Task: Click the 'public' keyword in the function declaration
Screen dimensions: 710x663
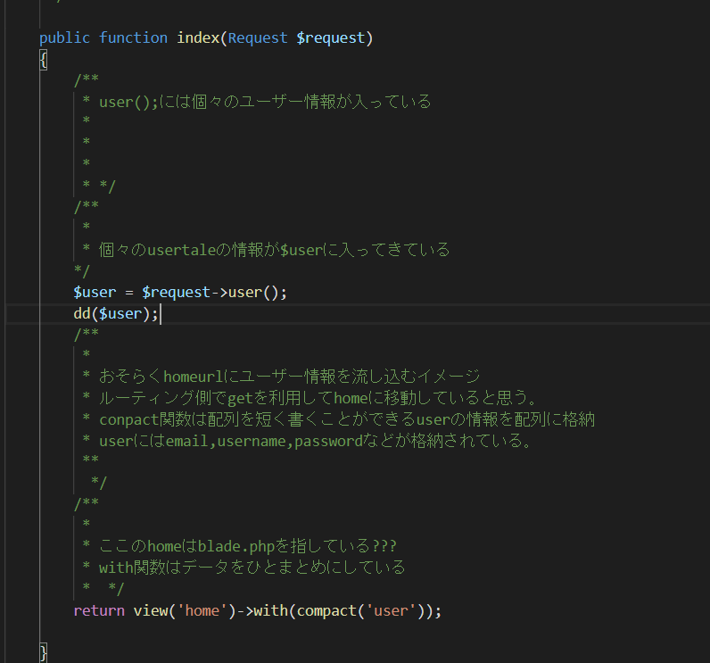Action: (x=64, y=38)
